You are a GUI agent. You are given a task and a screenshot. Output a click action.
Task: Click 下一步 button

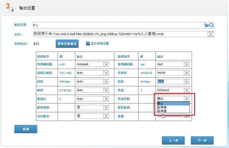click(x=202, y=140)
